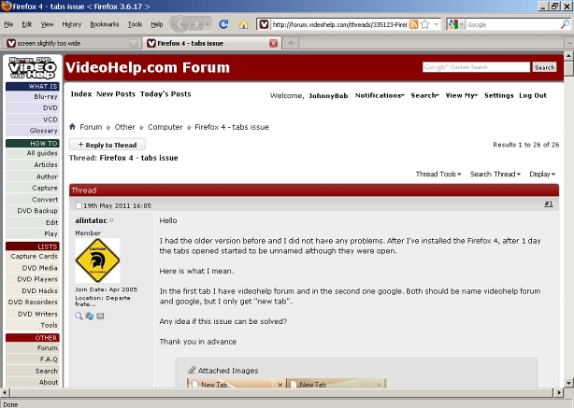
Task: Close the 'Firefox 4 - tabs issue' tab
Action: click(x=274, y=43)
